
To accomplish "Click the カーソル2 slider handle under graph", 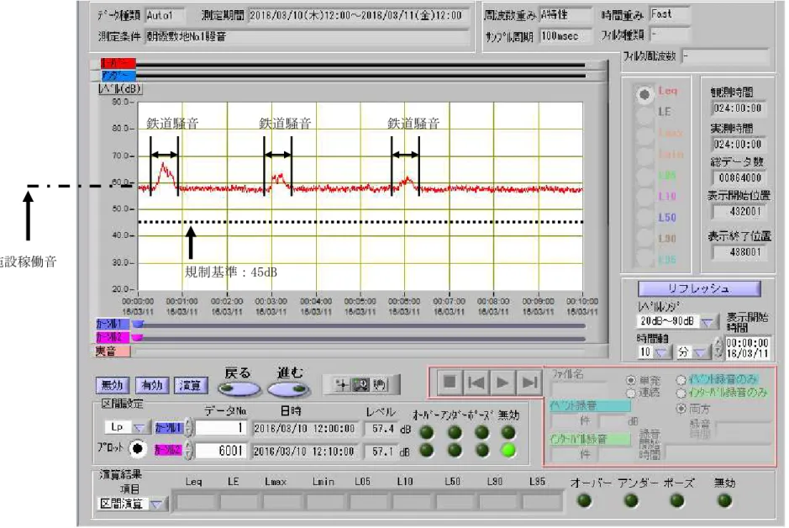I will [x=137, y=337].
